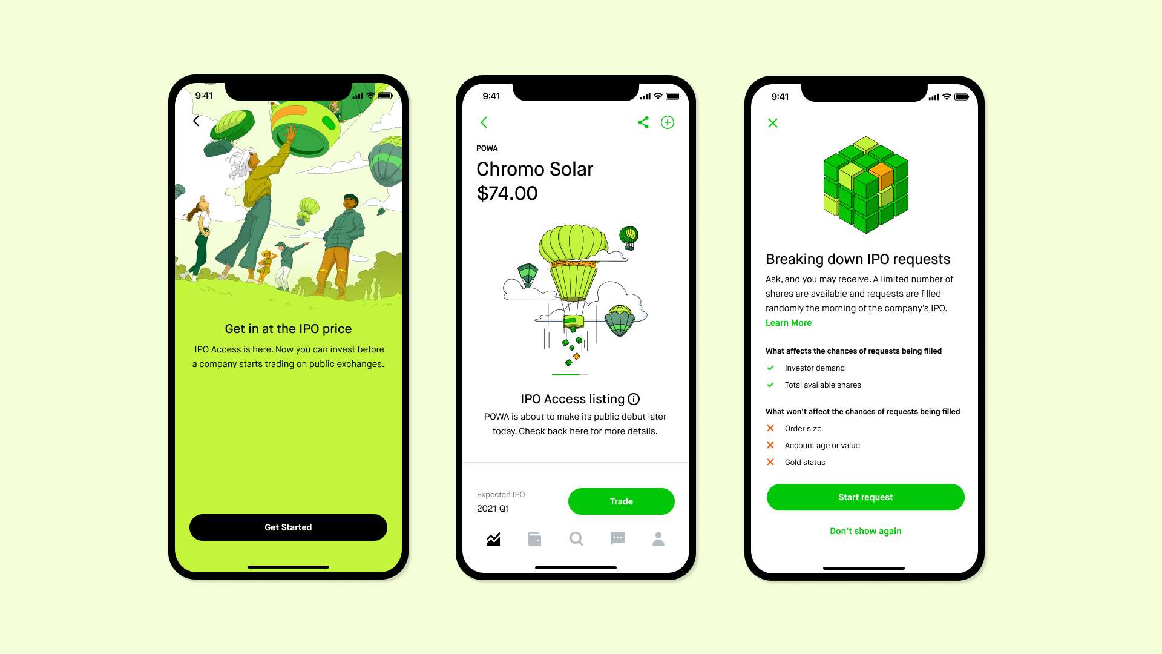Expand the Learn More link for IPO details
Viewport: 1162px width, 654px height.
(x=788, y=323)
